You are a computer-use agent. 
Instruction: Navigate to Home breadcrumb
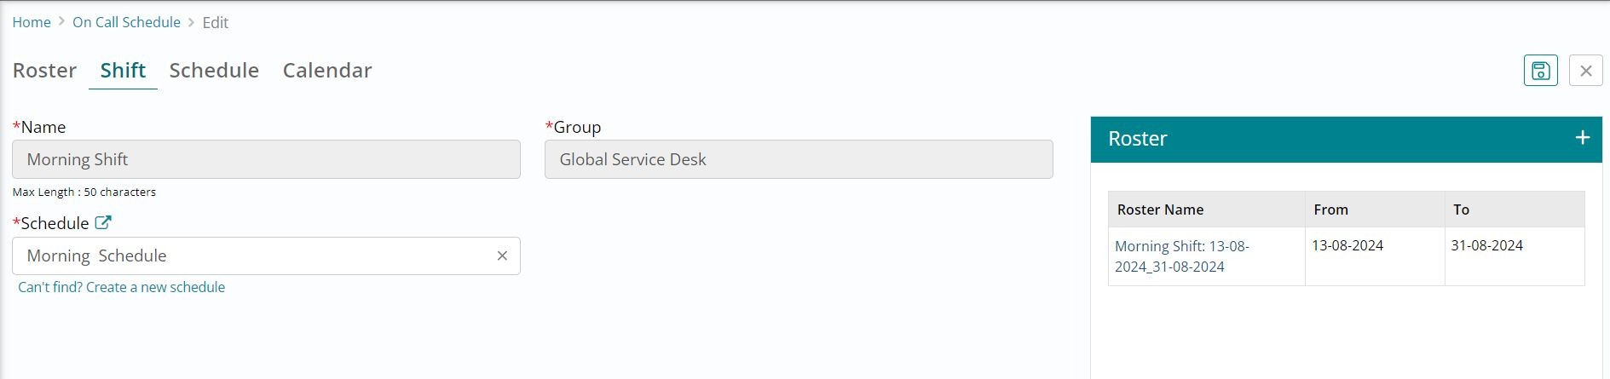(x=32, y=22)
